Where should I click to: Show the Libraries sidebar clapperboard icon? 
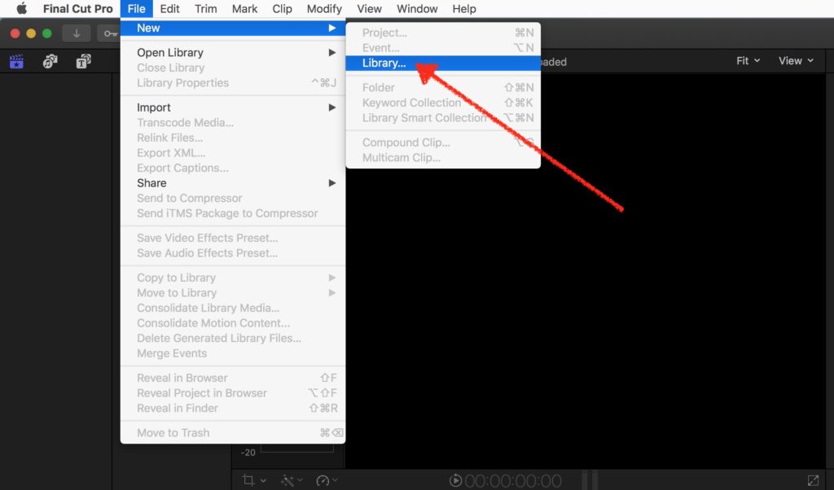(x=16, y=61)
